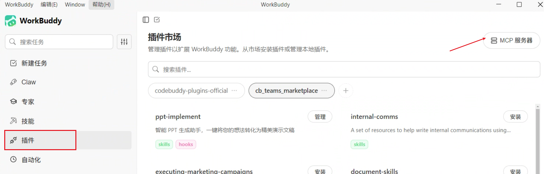This screenshot has width=544, height=174.
Task: Open the internal-comms plugin title
Action: coord(374,117)
